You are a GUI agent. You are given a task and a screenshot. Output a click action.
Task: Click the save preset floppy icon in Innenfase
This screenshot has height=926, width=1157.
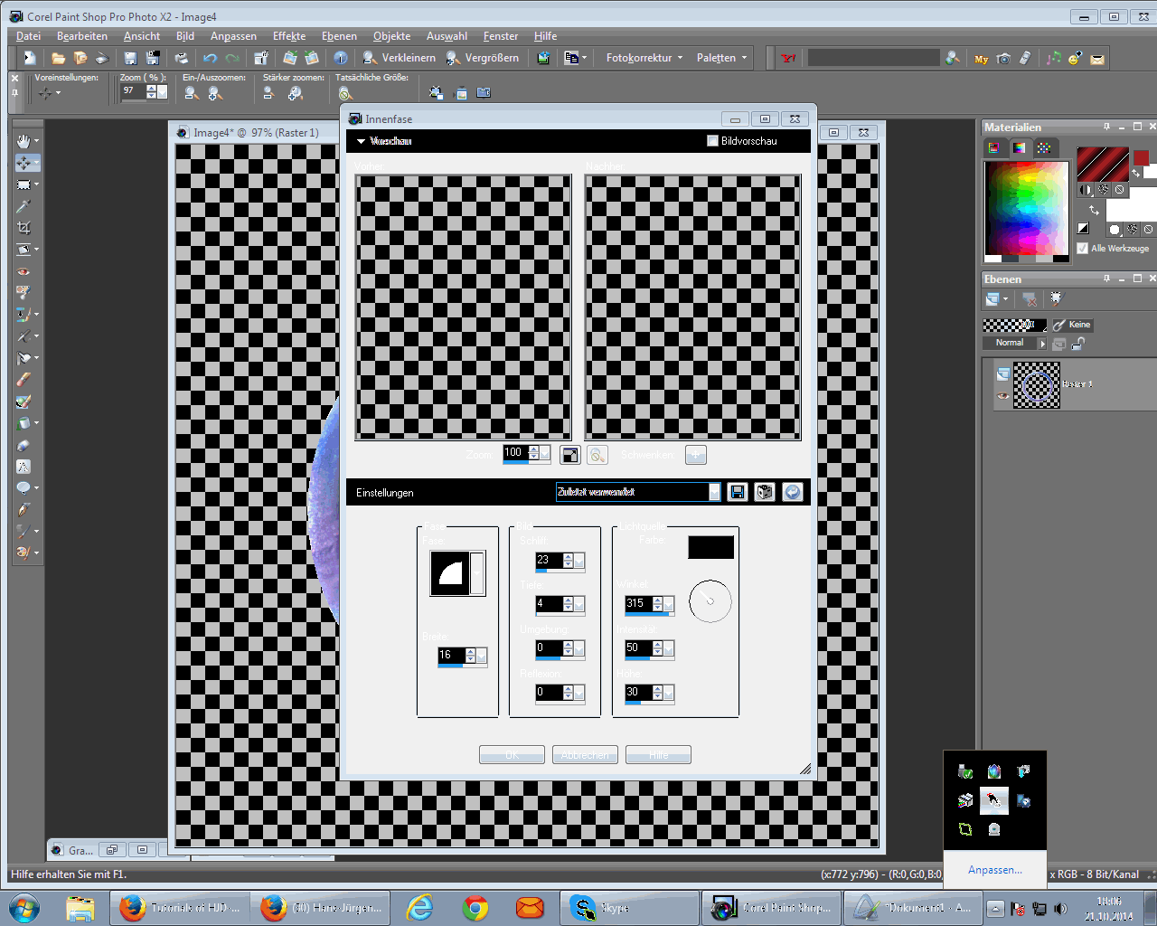[x=738, y=492]
